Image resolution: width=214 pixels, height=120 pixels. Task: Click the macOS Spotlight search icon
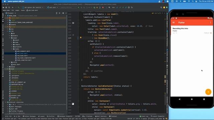click(193, 1)
